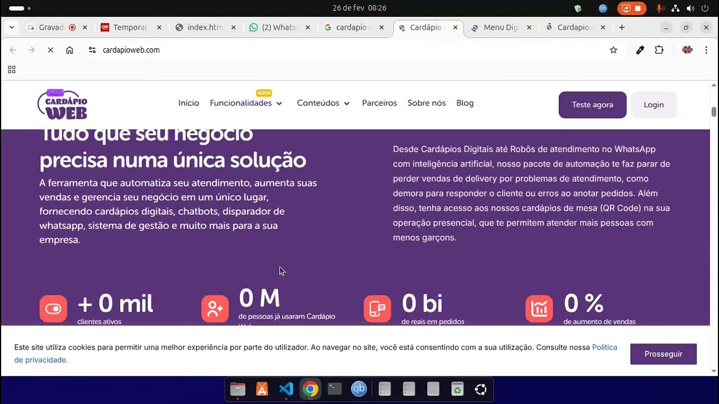Accept cookies with the Prosseguir button
Viewport: 719px width, 404px height.
pos(663,354)
